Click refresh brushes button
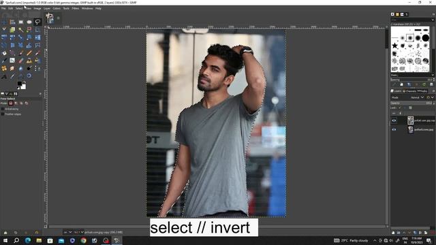The image size is (436, 245). (424, 84)
